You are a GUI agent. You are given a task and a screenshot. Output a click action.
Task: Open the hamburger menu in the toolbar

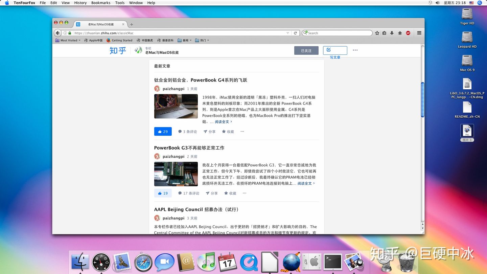419,33
